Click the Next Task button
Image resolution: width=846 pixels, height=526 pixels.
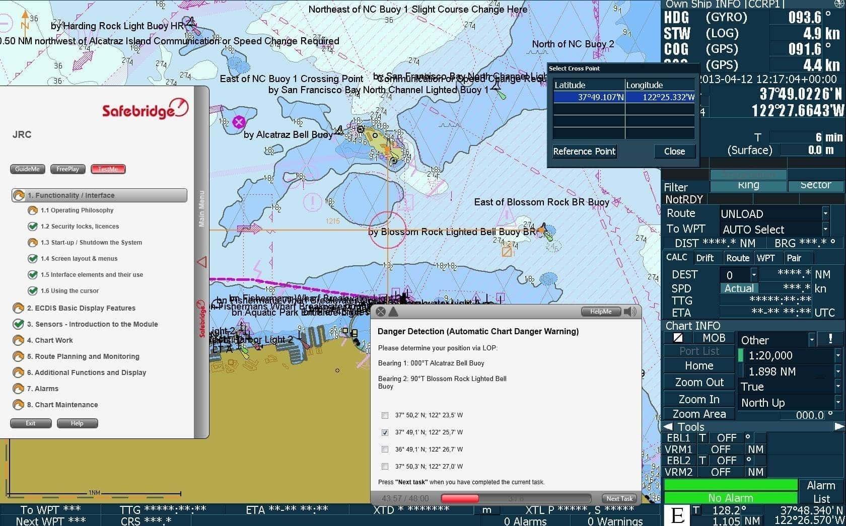point(619,498)
